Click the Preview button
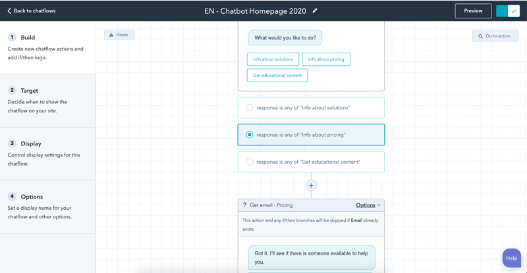 point(473,11)
